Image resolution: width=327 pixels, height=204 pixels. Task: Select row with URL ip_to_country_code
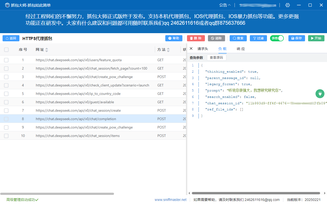(x=93, y=94)
